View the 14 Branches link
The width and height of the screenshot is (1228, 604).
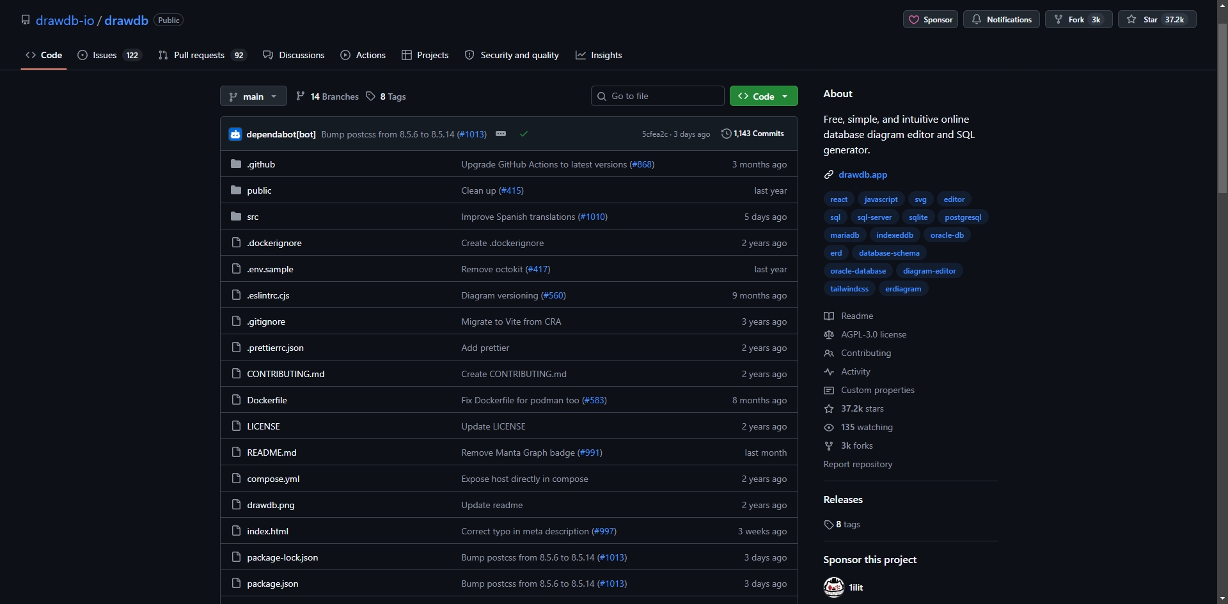[327, 97]
